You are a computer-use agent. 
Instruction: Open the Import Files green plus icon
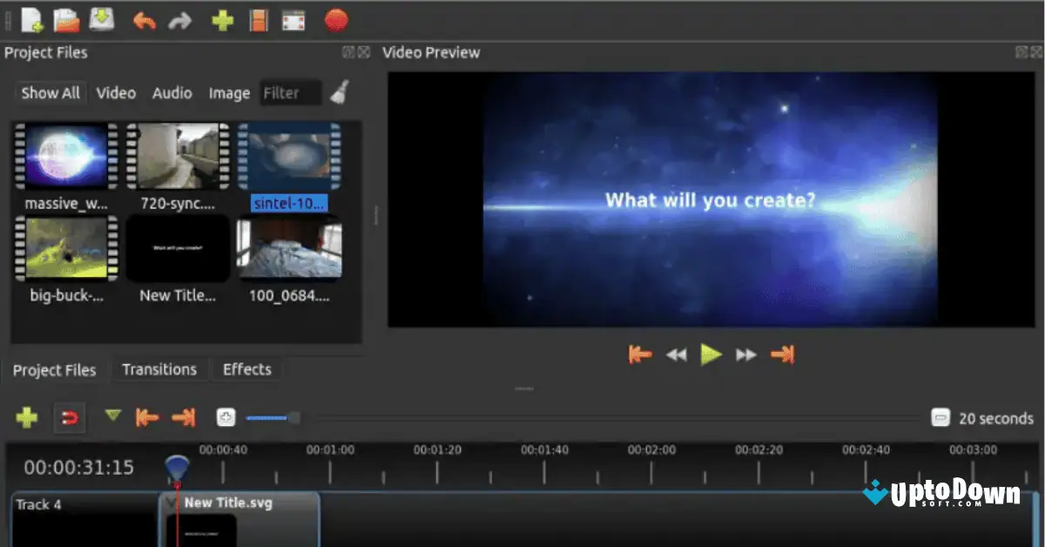click(x=220, y=18)
